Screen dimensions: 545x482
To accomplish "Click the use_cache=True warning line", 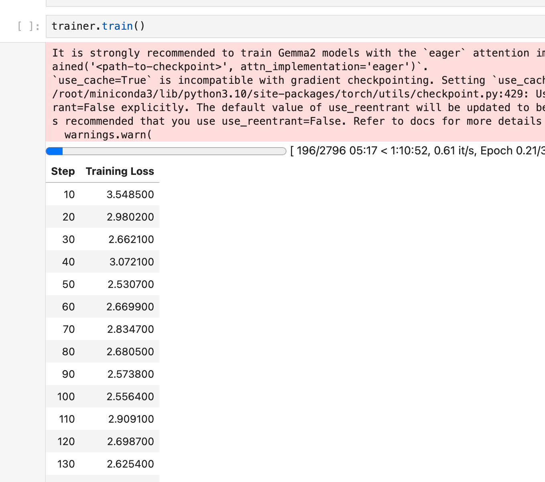I will pyautogui.click(x=281, y=80).
